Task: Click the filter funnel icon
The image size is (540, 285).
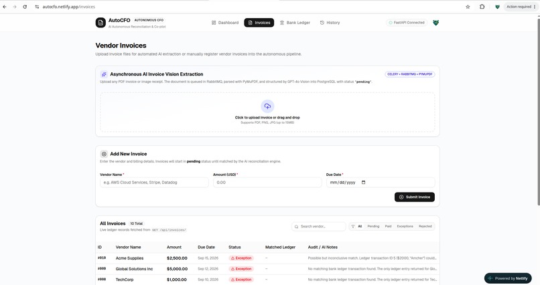Action: pos(353,227)
